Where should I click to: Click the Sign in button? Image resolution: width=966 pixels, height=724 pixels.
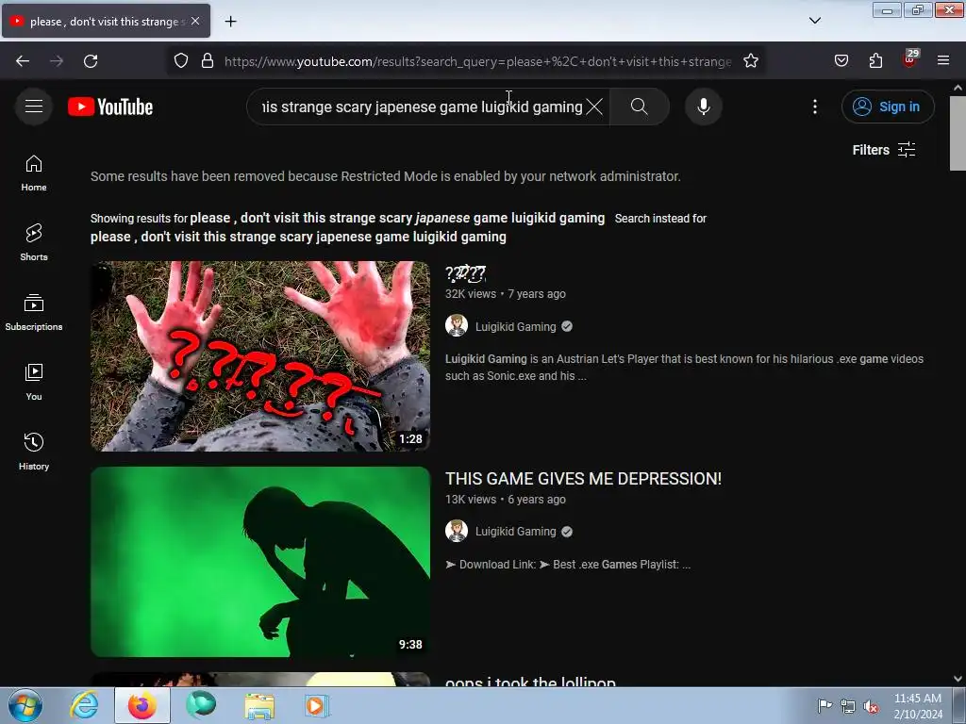click(x=888, y=107)
